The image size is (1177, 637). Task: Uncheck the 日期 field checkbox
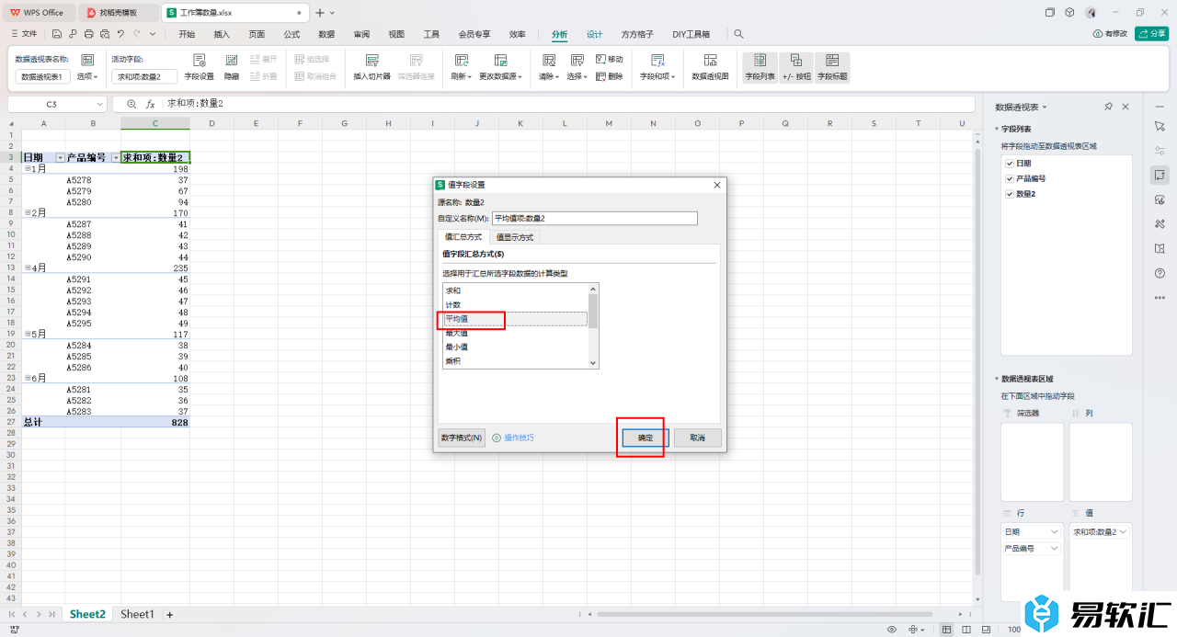(1010, 163)
